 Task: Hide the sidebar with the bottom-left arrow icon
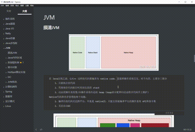[x=36, y=130]
